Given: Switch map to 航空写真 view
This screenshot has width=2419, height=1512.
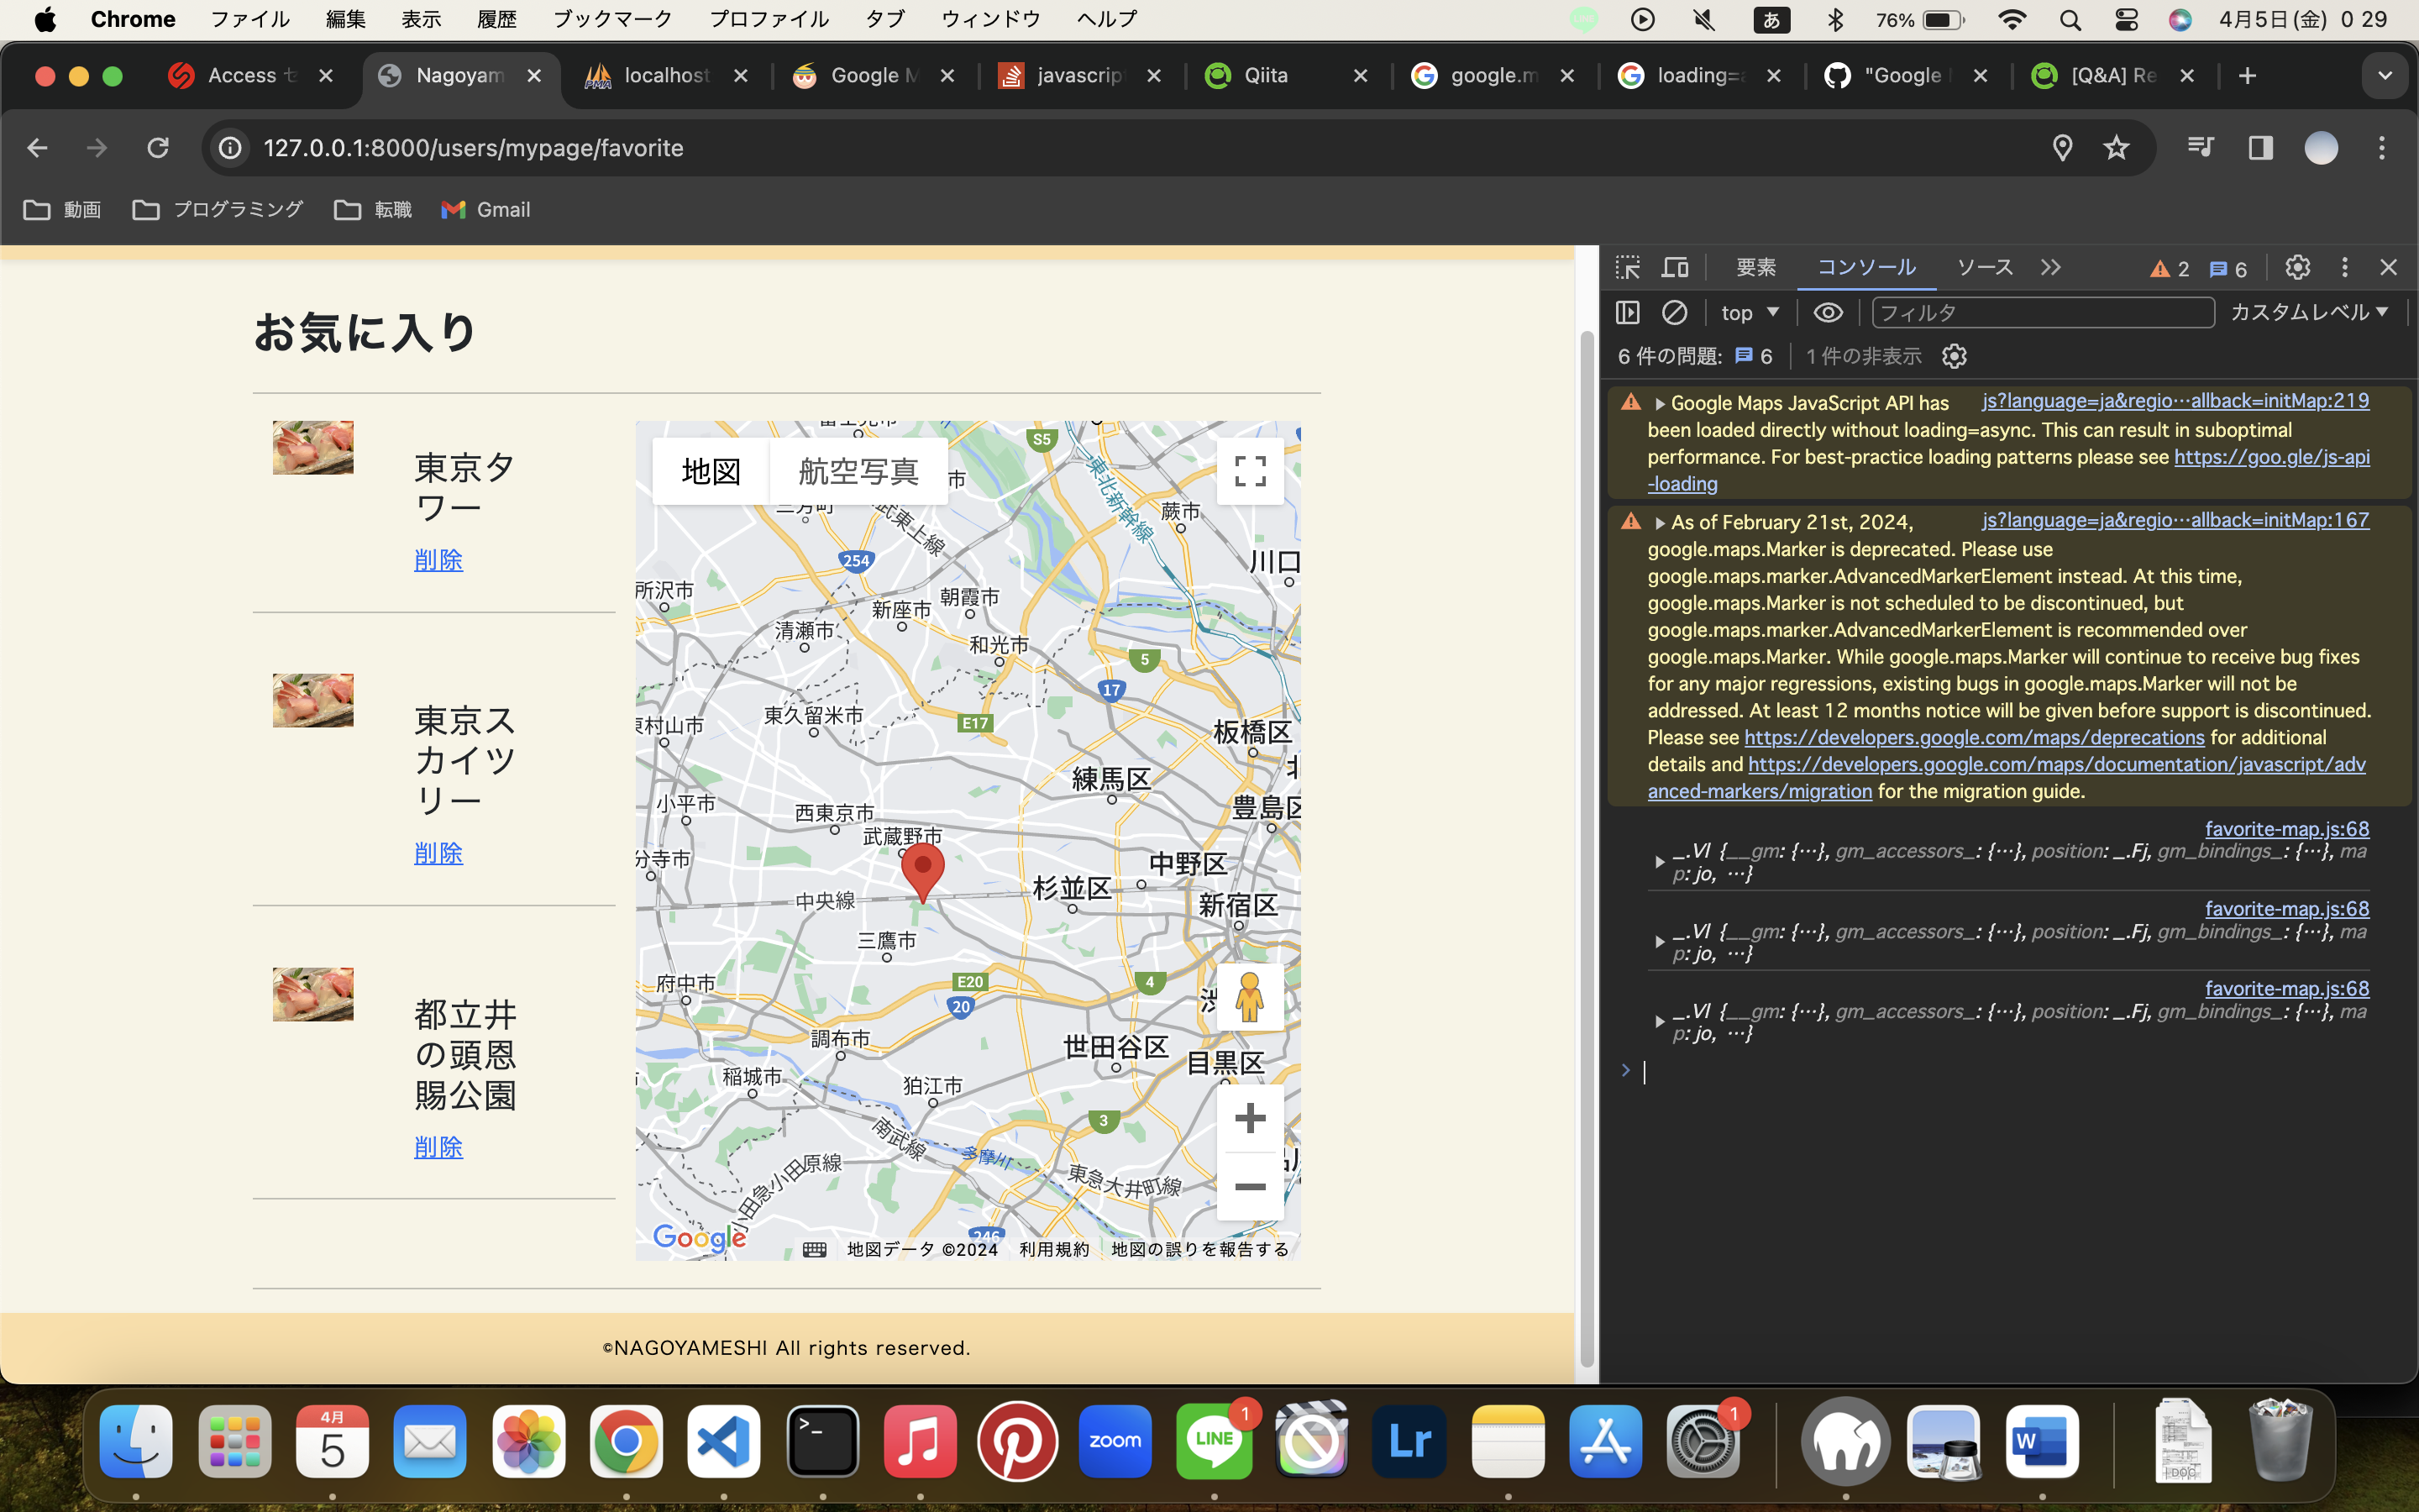Looking at the screenshot, I should 858,471.
